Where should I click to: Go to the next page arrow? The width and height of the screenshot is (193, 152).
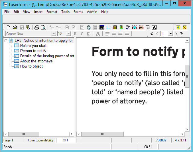click(176, 34)
